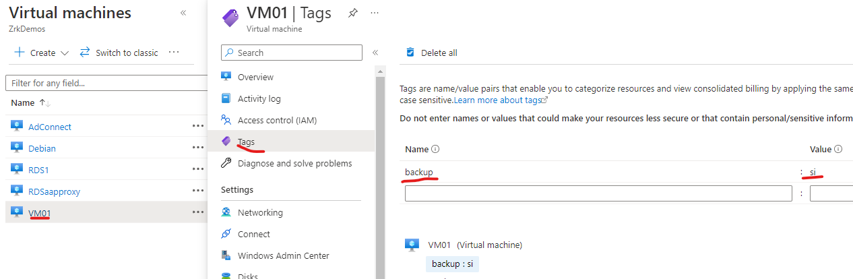Click the si tag value
The width and height of the screenshot is (853, 279).
pyautogui.click(x=813, y=172)
